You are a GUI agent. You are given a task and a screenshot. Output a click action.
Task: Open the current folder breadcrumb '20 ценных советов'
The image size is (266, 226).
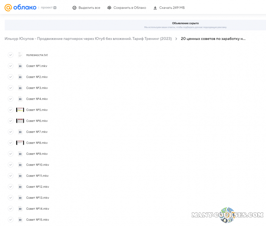(213, 39)
